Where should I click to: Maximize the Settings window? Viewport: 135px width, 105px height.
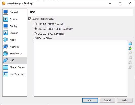pos(120,3)
